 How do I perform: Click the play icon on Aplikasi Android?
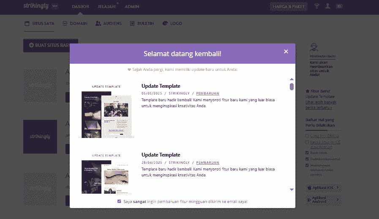click(x=309, y=200)
